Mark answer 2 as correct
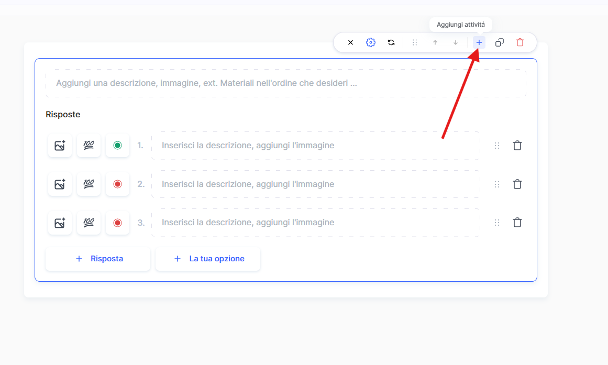This screenshot has height=365, width=608. pyautogui.click(x=117, y=184)
